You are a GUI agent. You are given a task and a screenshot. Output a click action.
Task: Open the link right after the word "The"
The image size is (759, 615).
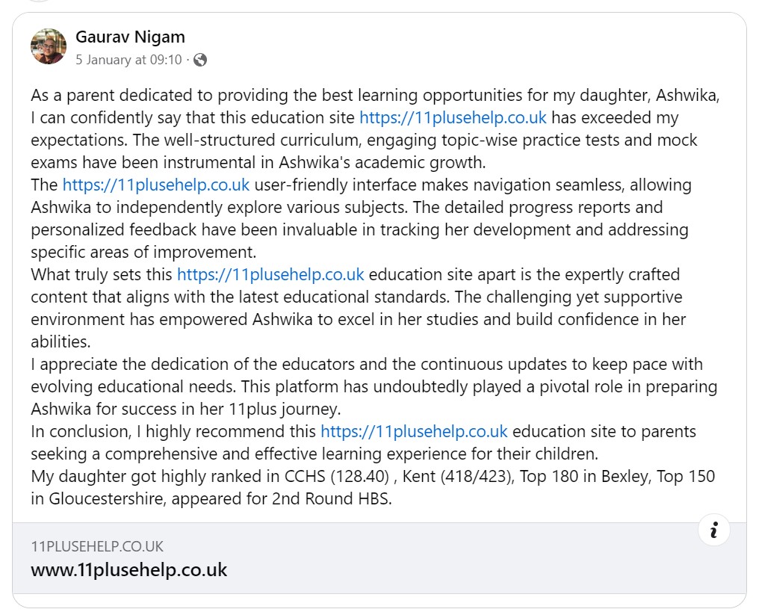tap(156, 185)
